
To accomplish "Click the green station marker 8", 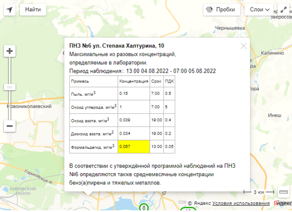I will [144, 207].
